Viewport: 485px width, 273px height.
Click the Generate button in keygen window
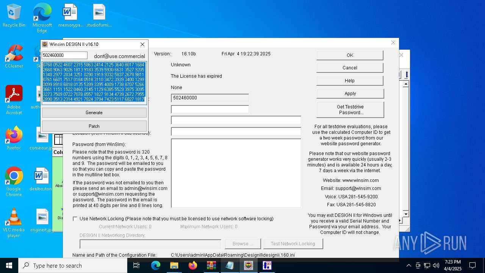point(94,113)
